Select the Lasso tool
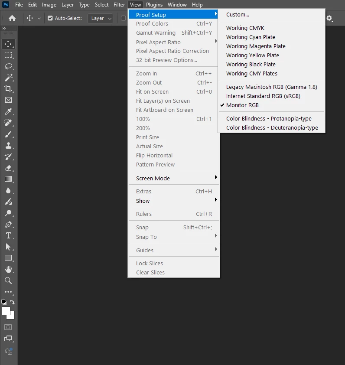Screen dimensions: 345x365 8,67
